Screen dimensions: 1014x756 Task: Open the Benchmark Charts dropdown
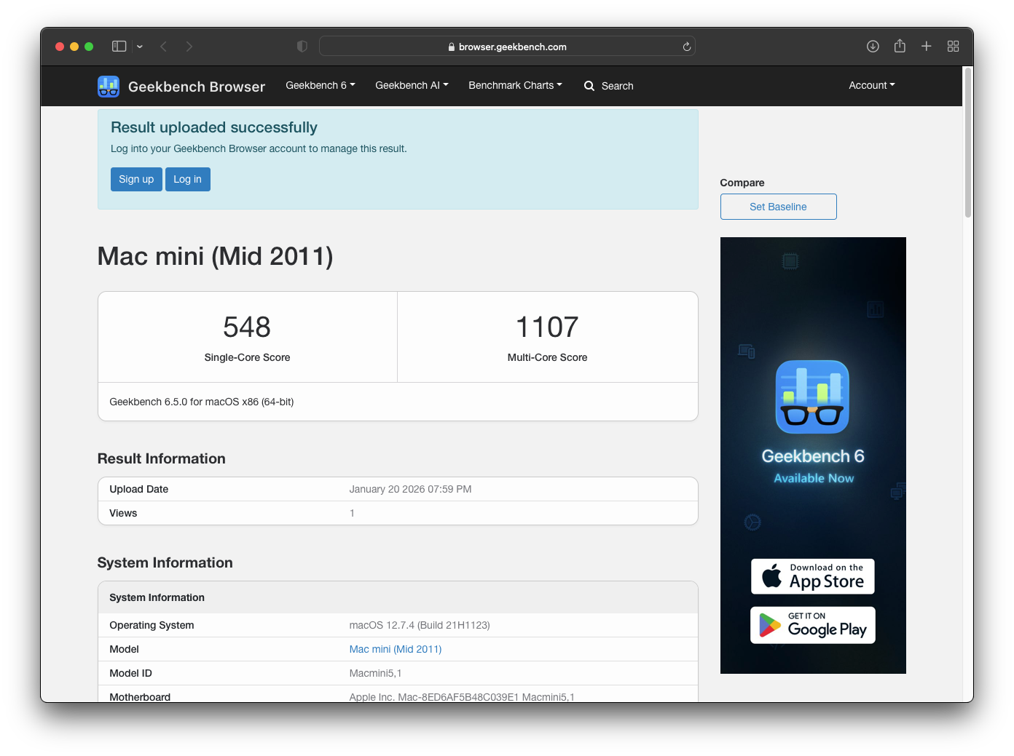pyautogui.click(x=515, y=85)
